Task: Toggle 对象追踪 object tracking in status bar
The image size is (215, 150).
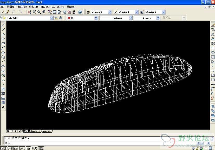Action: [13, 148]
